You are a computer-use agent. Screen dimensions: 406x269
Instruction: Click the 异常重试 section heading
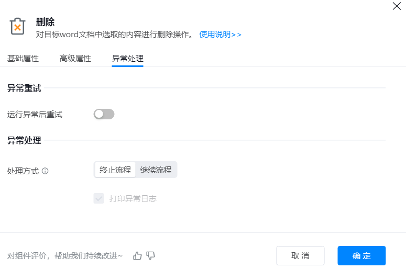pos(24,88)
